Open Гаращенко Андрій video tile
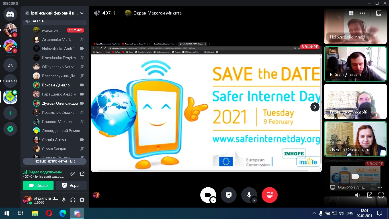Viewport: 389px width, 219px height. coord(355,102)
